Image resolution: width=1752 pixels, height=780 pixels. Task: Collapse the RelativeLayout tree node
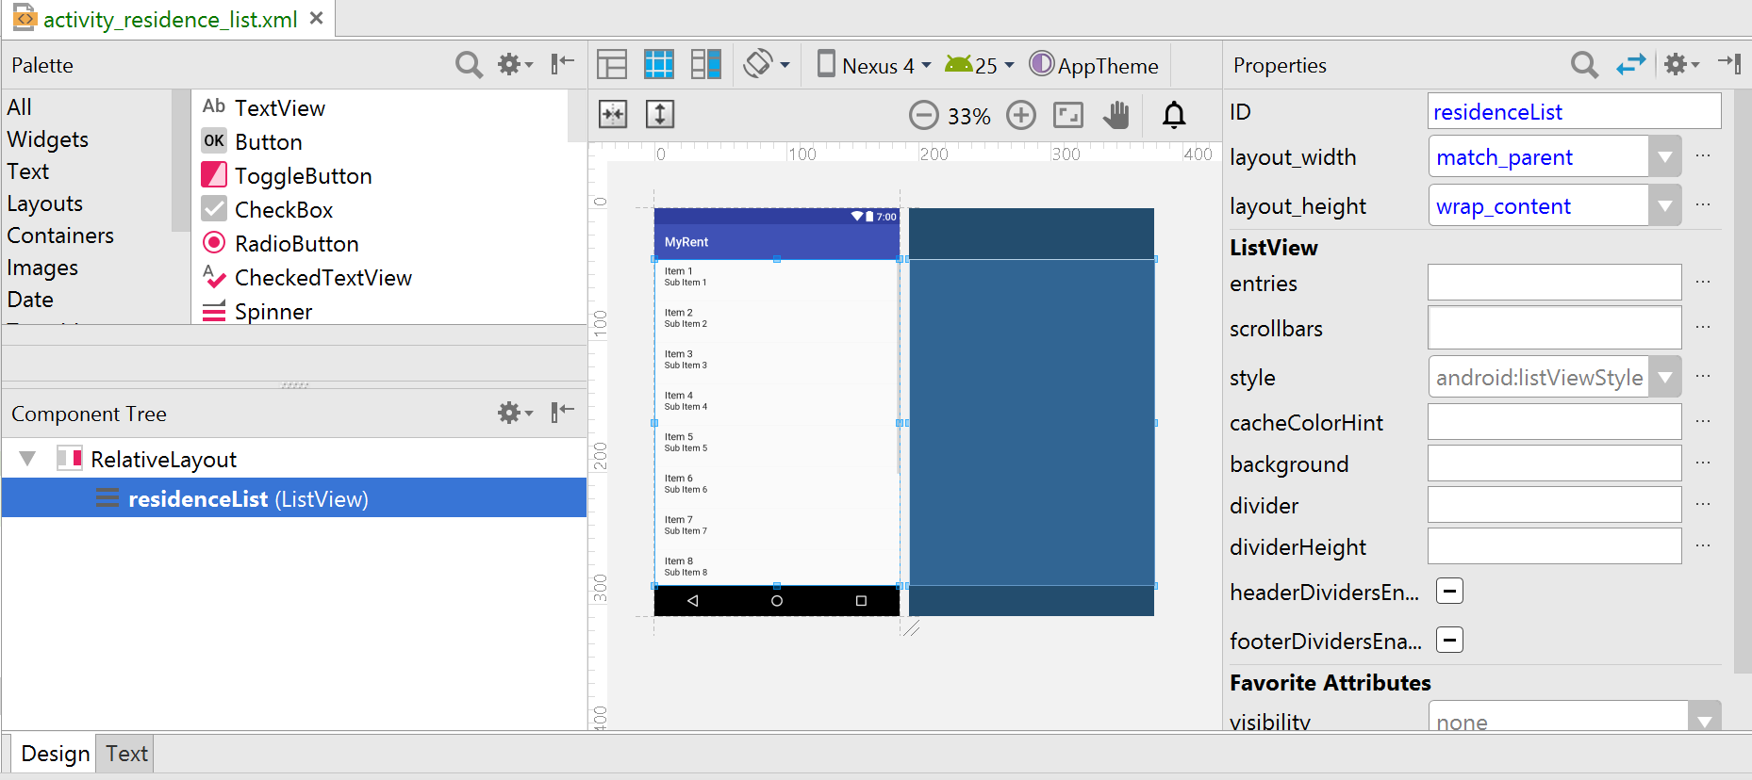[27, 459]
